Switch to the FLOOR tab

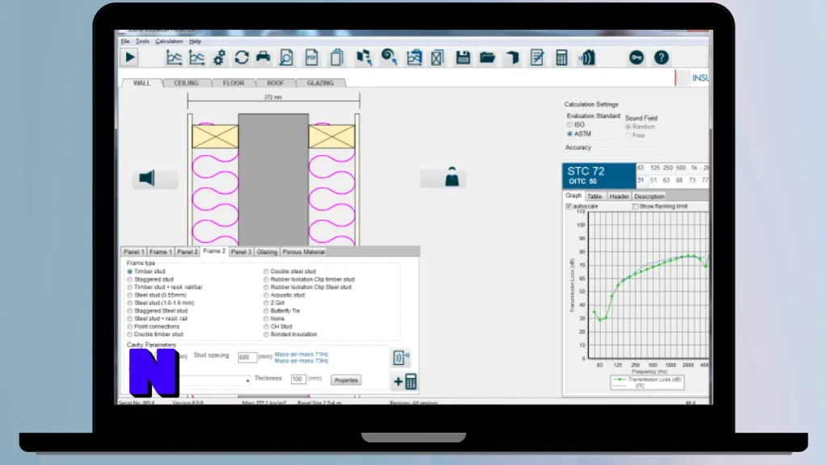click(233, 83)
